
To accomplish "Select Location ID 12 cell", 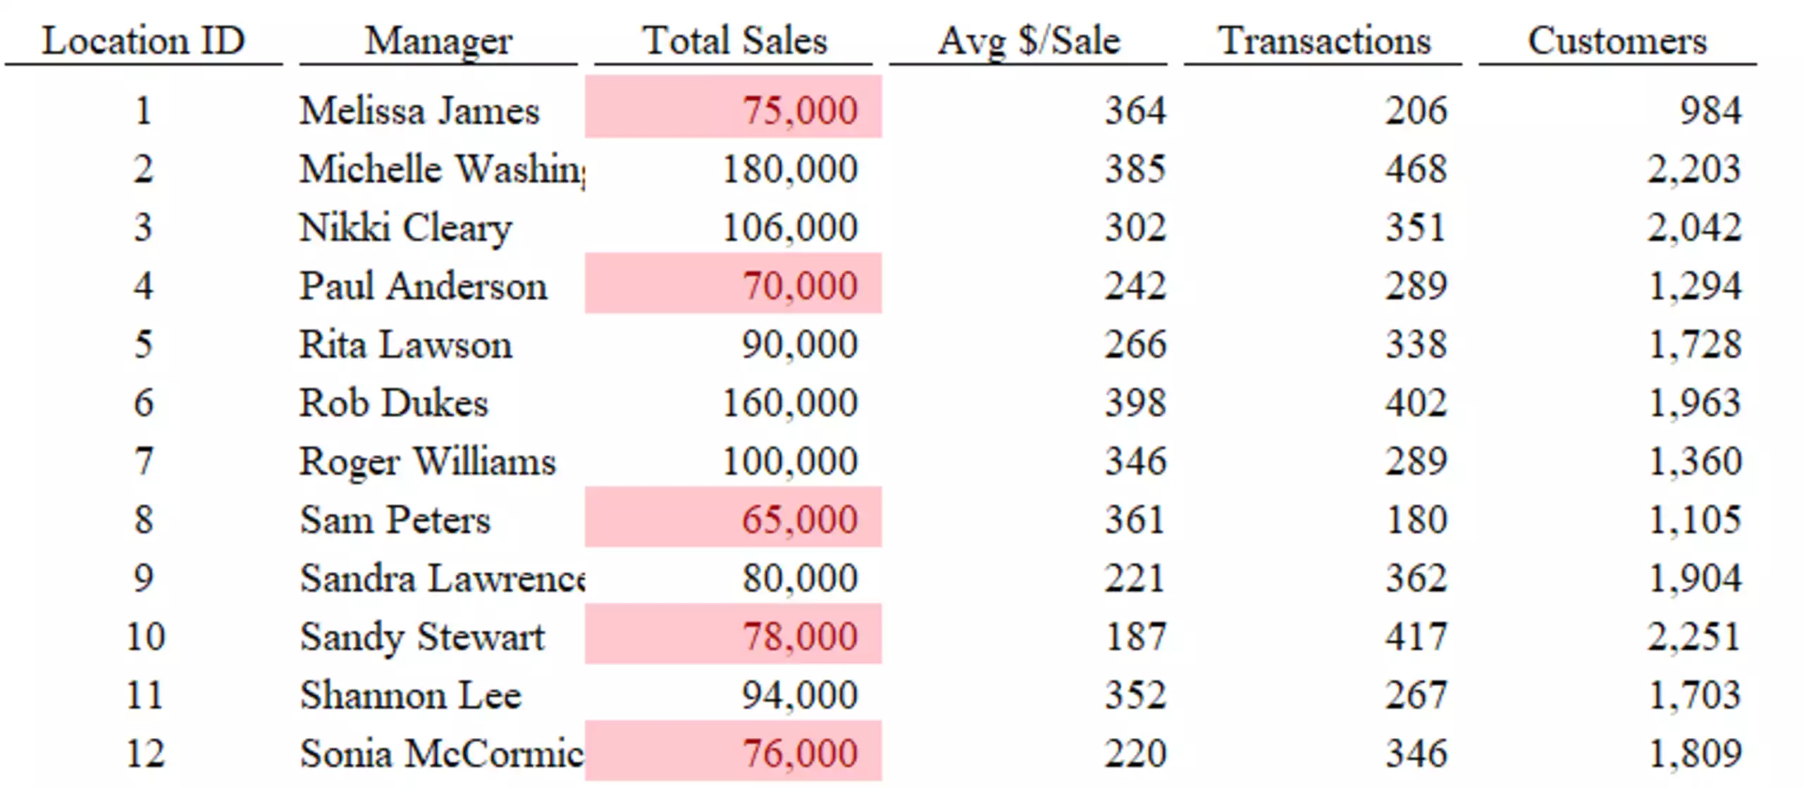I will pyautogui.click(x=144, y=753).
